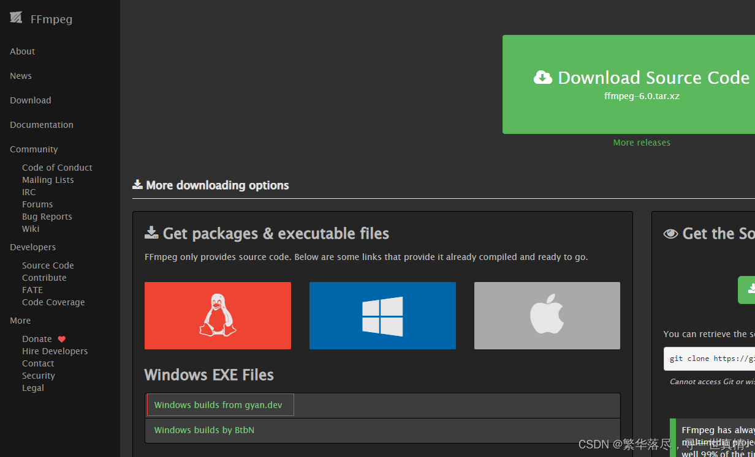Select the Apple macOS package tile
This screenshot has height=457, width=755.
pos(547,316)
